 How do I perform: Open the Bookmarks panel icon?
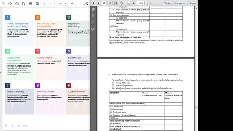pyautogui.click(x=93, y=16)
